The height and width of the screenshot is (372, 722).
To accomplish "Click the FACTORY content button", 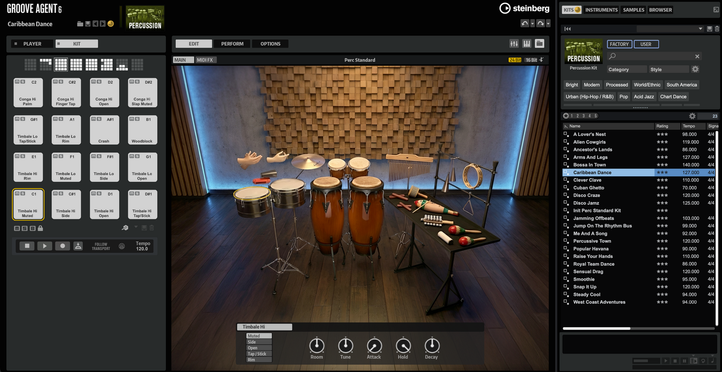I will pos(619,44).
